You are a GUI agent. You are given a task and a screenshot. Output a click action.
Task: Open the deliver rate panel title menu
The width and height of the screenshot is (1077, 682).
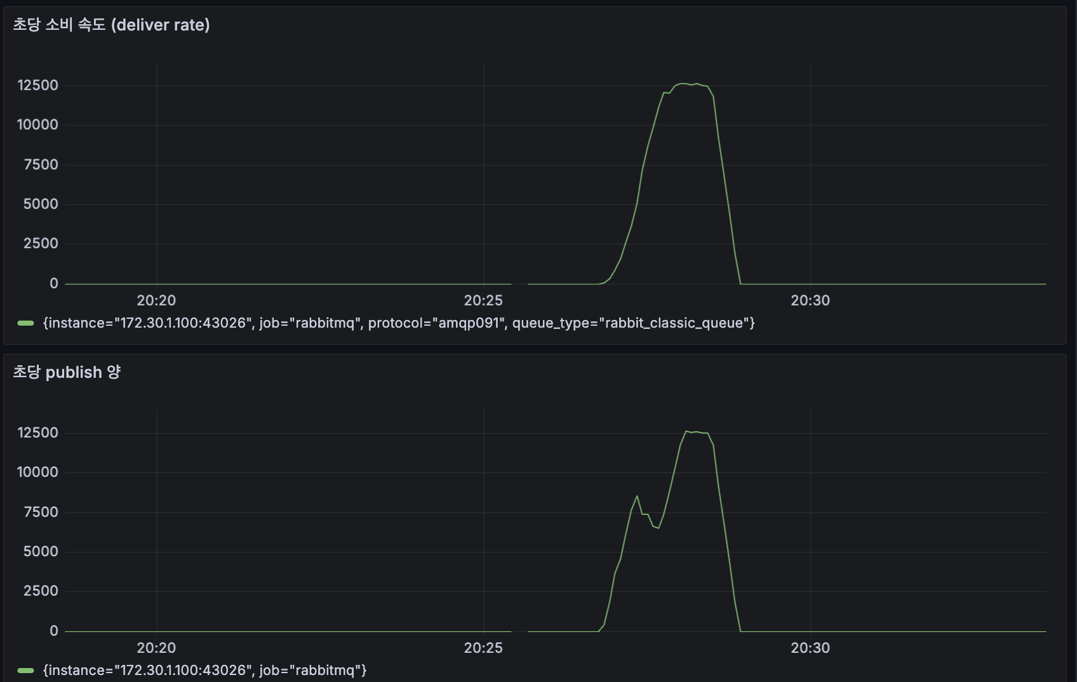[111, 25]
